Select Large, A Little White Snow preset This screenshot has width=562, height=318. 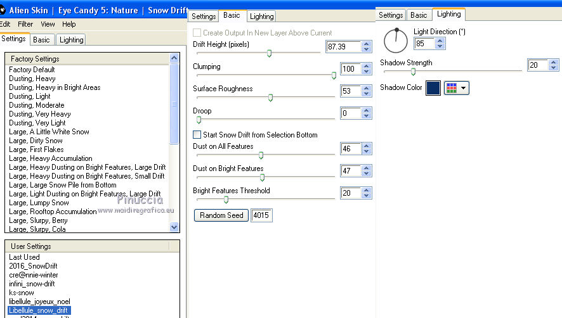(49, 132)
